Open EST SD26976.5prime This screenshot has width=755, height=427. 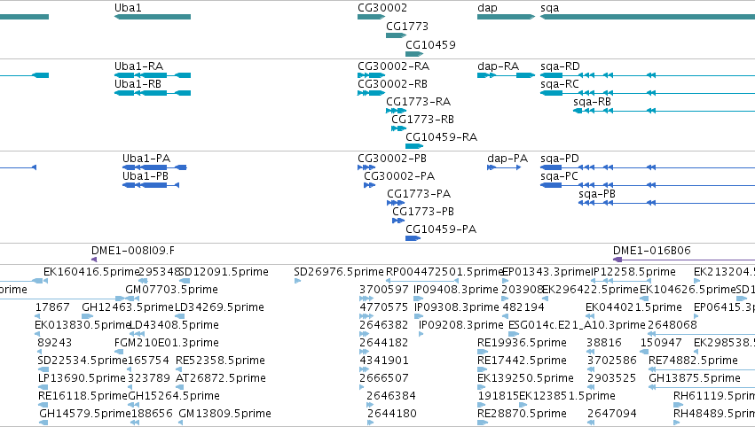pos(339,272)
